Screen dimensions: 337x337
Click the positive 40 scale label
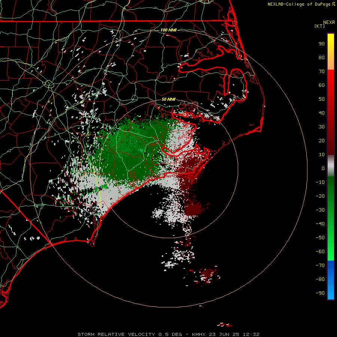pos(322,113)
